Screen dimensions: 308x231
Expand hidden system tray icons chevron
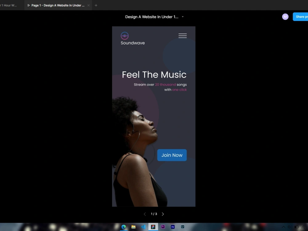pos(284,227)
